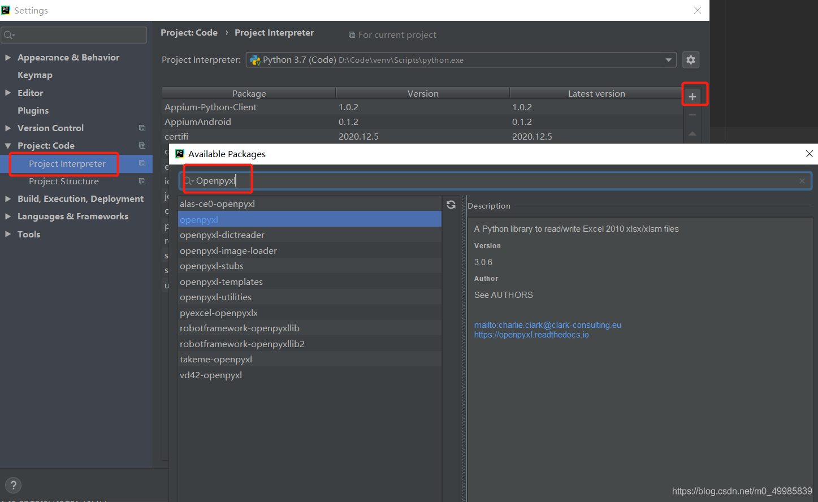Open the Project Interpreter dropdown
The height and width of the screenshot is (502, 818).
click(x=669, y=60)
